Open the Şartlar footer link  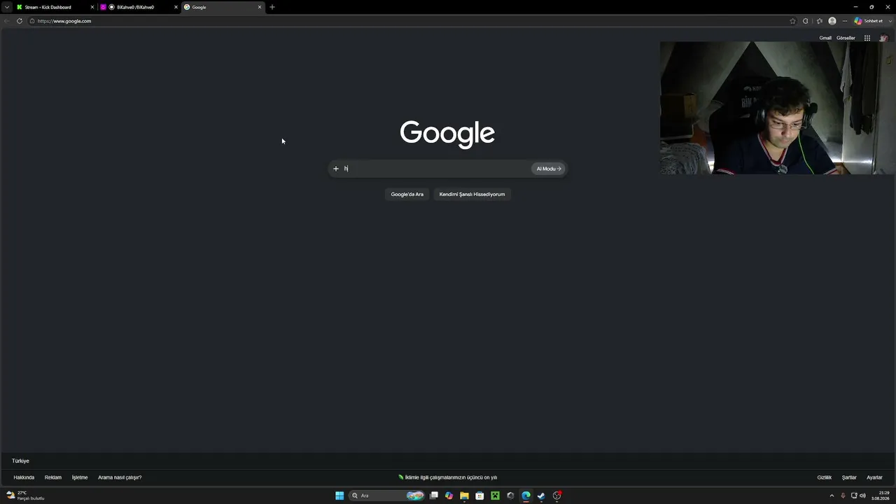849,477
